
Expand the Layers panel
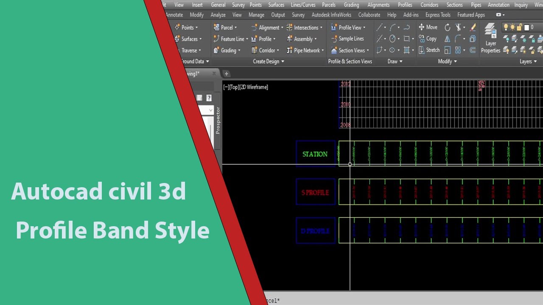click(x=528, y=61)
